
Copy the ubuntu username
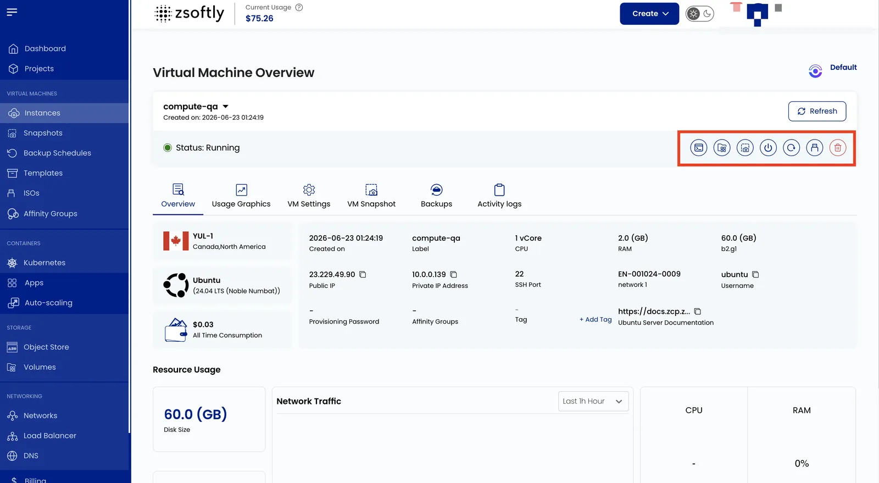pyautogui.click(x=755, y=274)
